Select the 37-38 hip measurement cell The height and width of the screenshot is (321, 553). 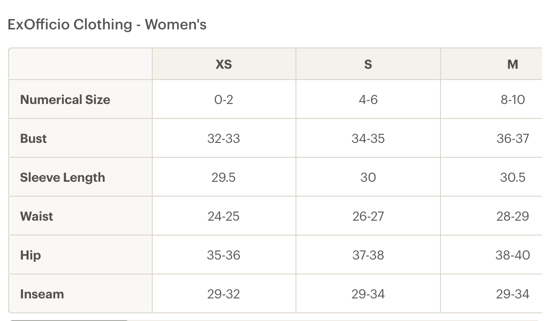(368, 255)
